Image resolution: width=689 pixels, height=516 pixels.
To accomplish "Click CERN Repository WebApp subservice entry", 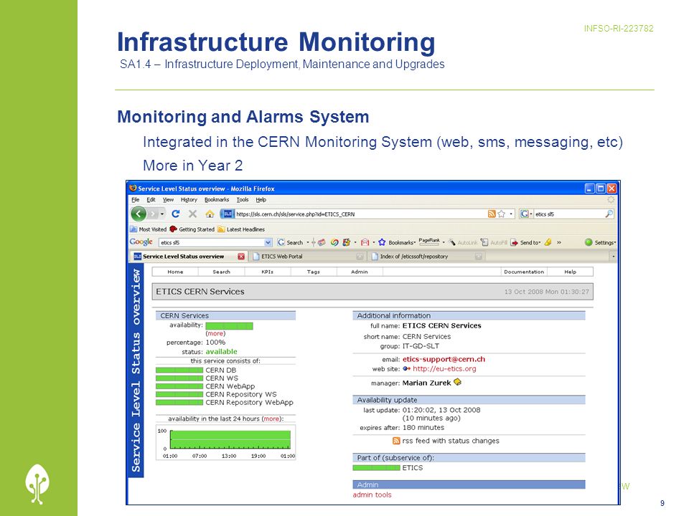I will 249,402.
